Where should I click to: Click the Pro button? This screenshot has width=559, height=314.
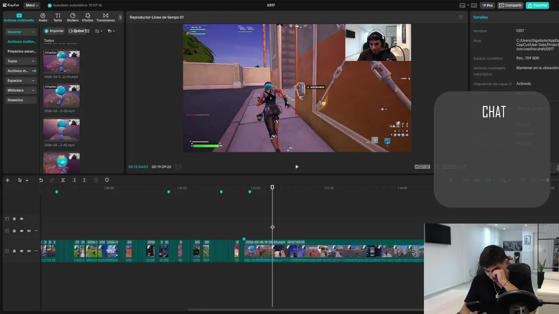[x=487, y=5]
